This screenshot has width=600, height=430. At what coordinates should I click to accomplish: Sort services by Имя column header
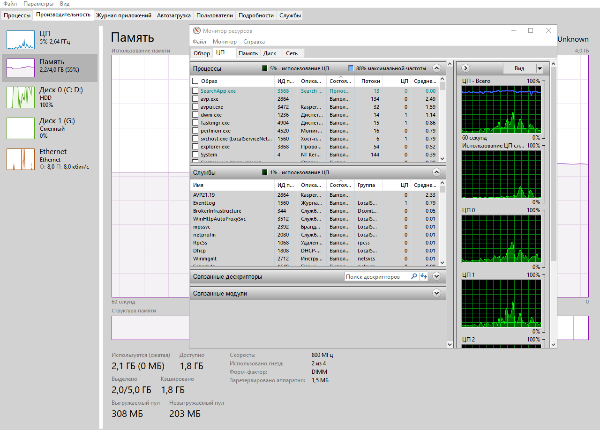232,185
